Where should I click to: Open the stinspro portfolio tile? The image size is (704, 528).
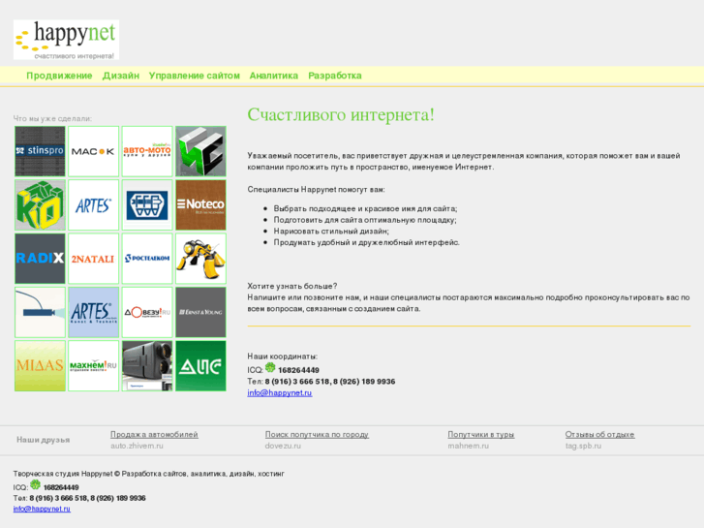click(40, 151)
